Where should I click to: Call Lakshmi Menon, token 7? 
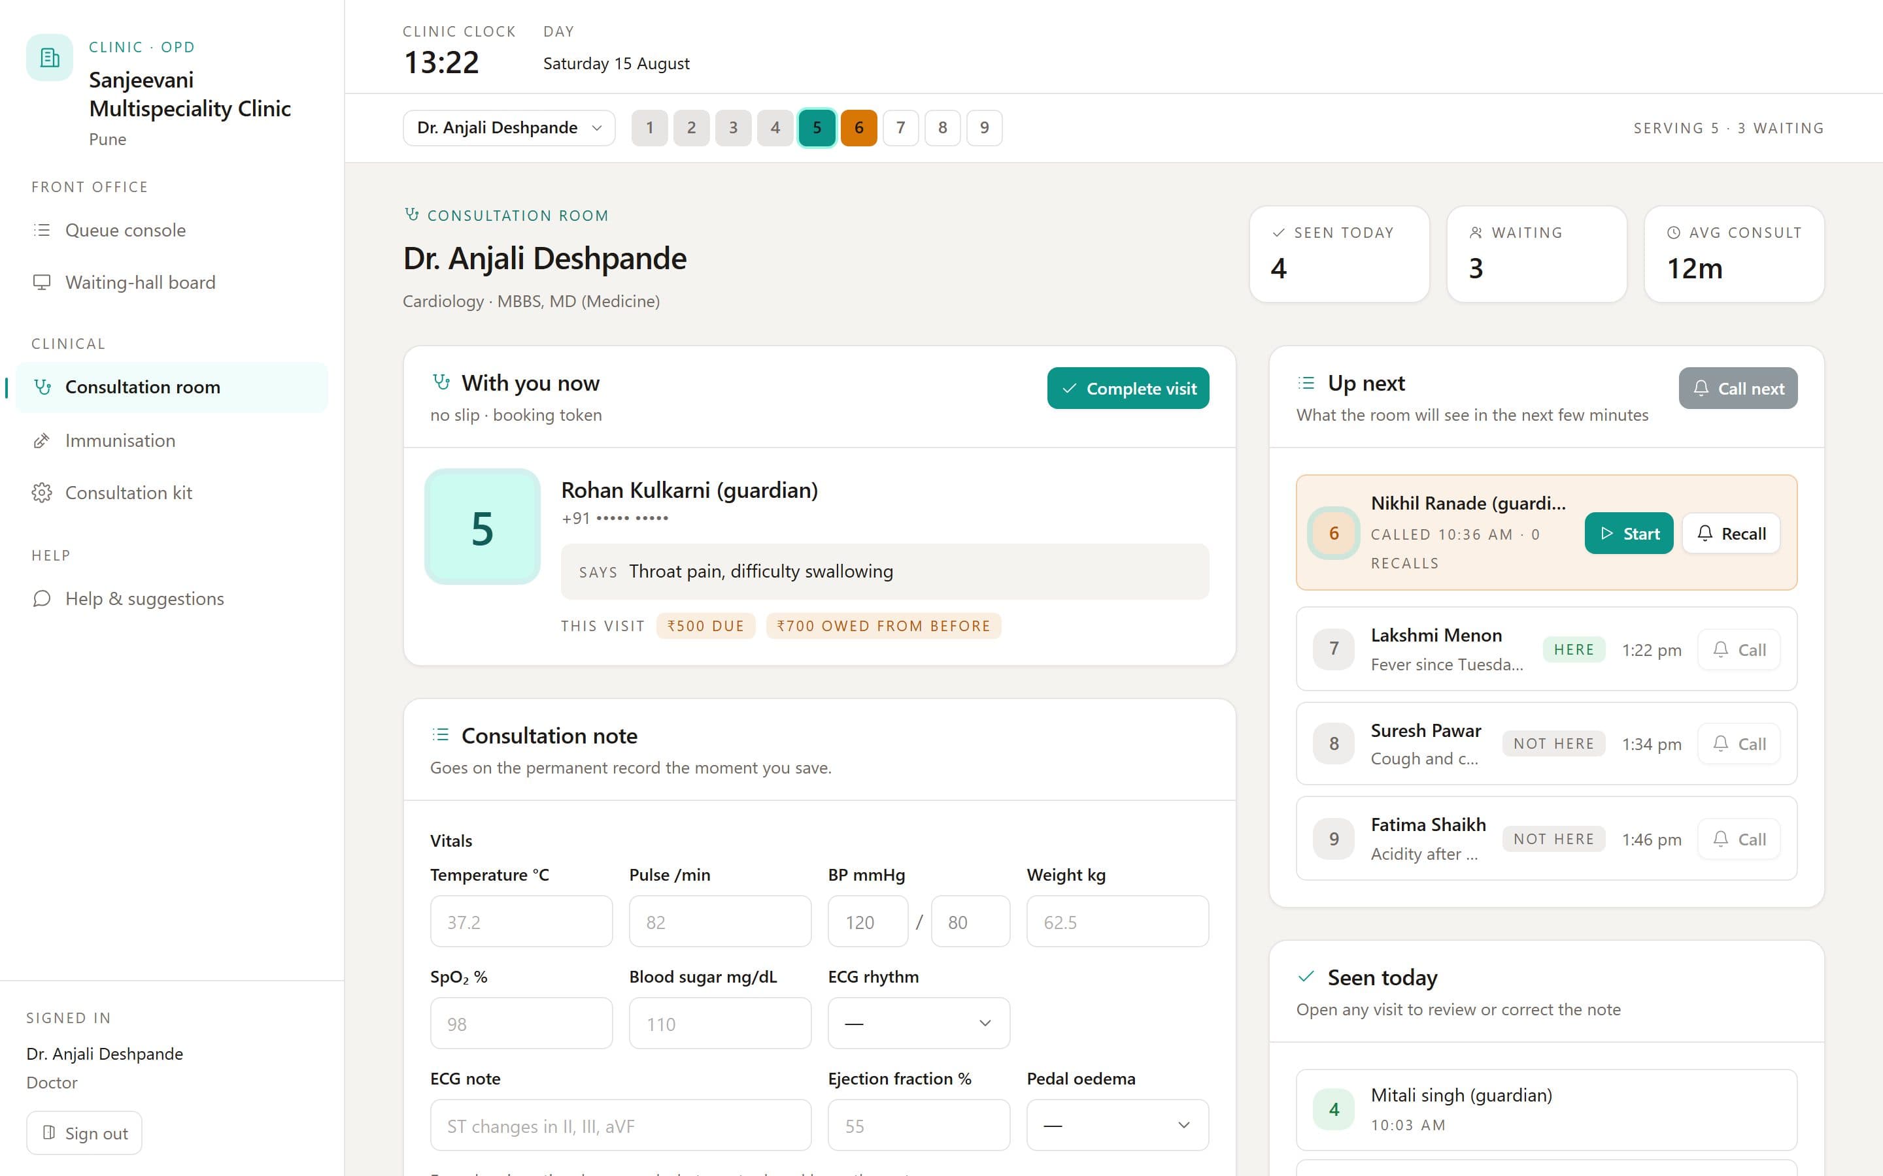pos(1739,649)
